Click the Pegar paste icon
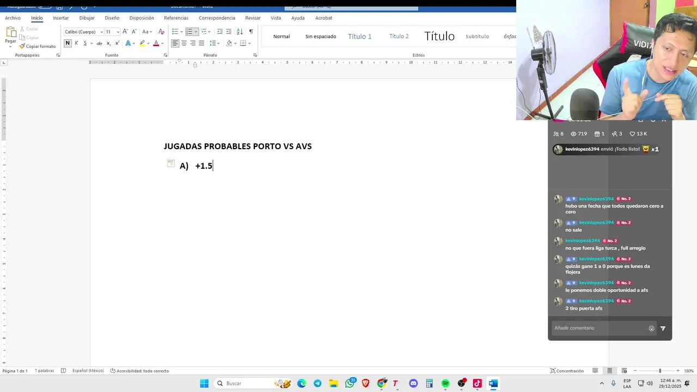This screenshot has height=392, width=697. point(10,32)
